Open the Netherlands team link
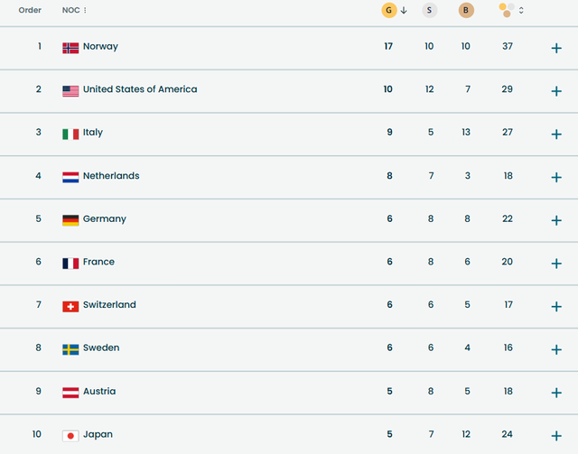This screenshot has width=578, height=454. 110,176
